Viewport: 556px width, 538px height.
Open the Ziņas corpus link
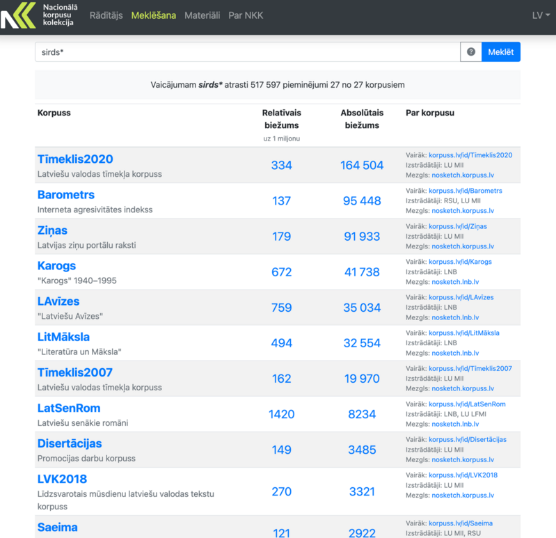coord(52,230)
